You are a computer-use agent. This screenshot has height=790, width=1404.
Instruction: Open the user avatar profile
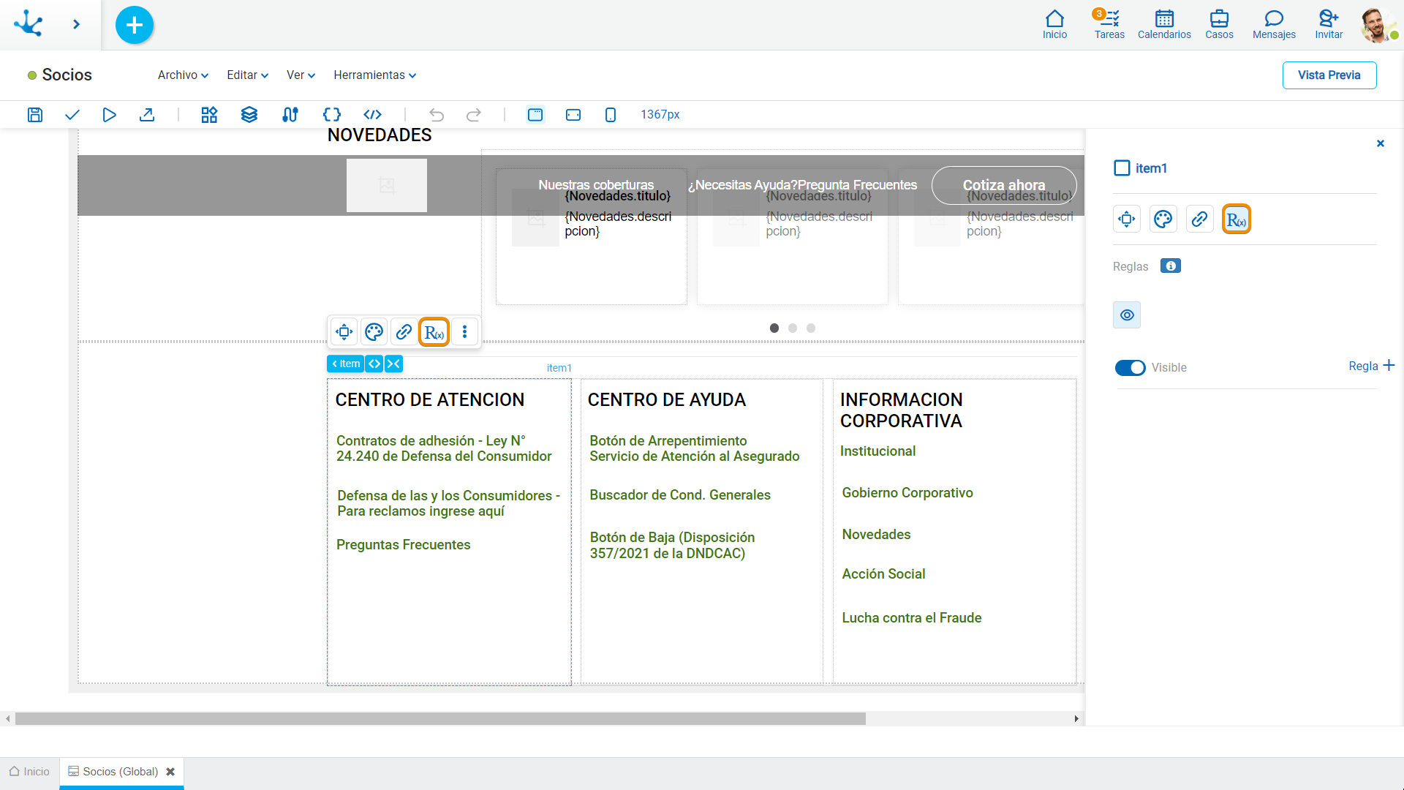1378,25
